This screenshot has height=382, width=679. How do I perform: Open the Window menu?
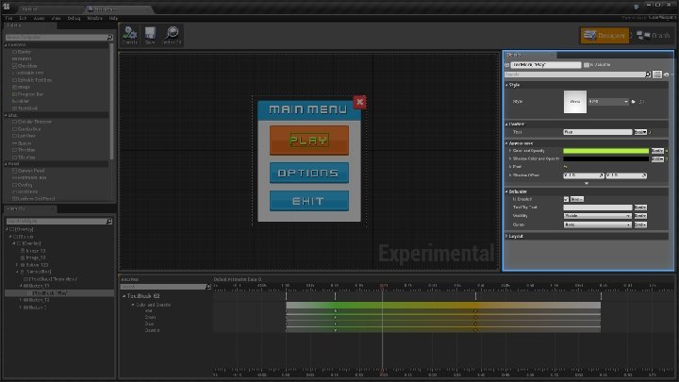(x=95, y=18)
